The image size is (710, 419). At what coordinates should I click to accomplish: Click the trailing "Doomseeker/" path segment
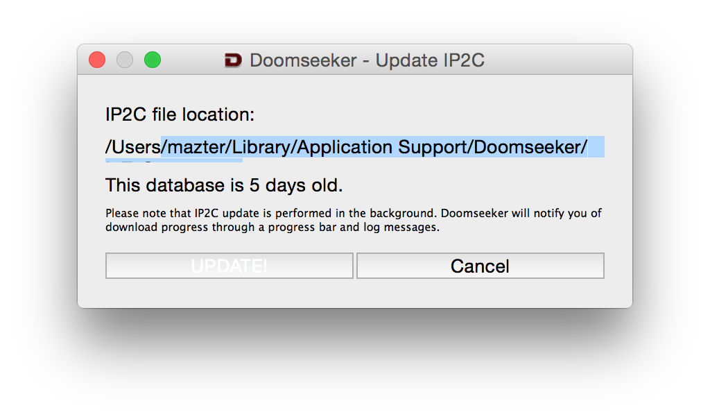tap(531, 147)
